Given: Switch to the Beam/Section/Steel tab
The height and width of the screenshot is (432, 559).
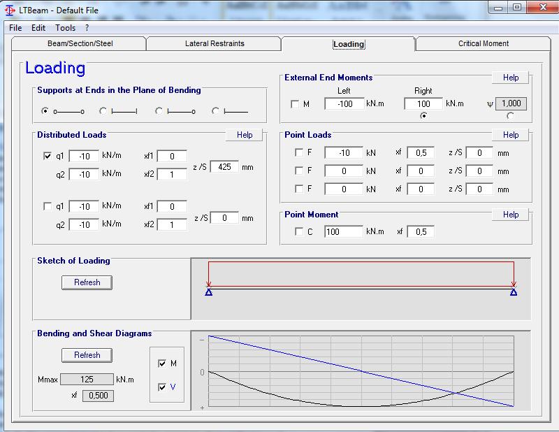Looking at the screenshot, I should tap(80, 43).
